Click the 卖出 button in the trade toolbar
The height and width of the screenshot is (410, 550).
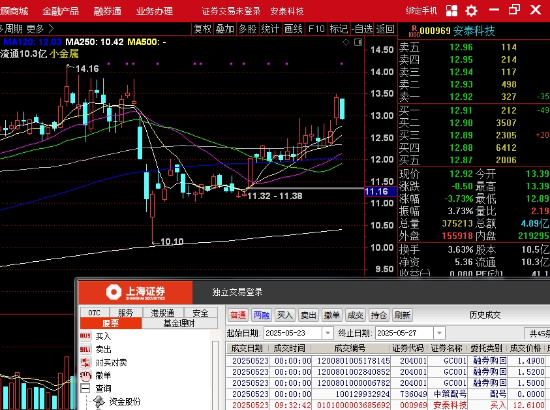[309, 315]
